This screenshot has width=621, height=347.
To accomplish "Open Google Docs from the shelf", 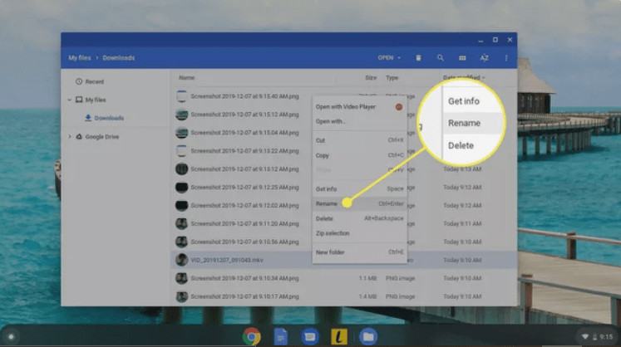I will 280,335.
